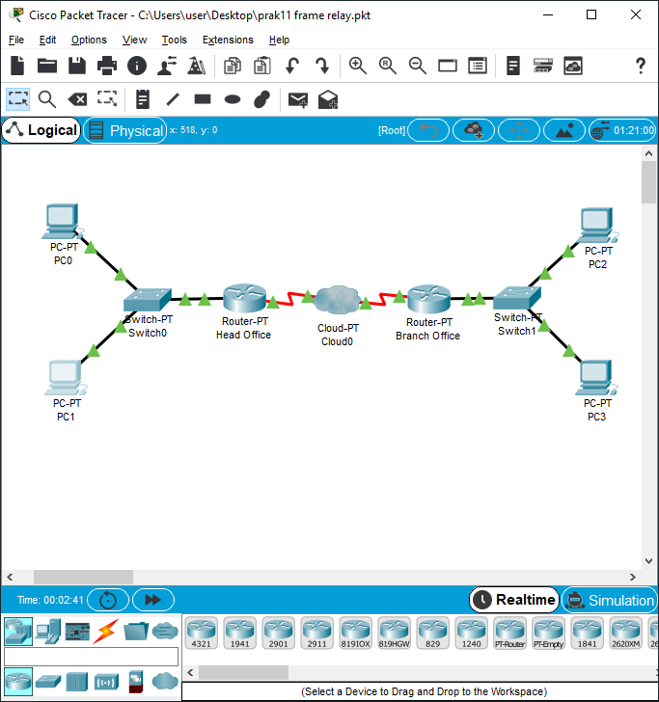Image resolution: width=659 pixels, height=702 pixels.
Task: Pick the PT-Router device model
Action: [509, 633]
